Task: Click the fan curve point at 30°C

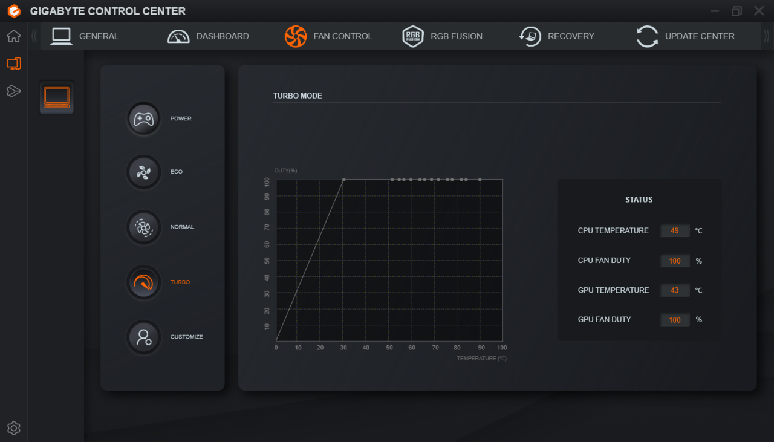Action: (x=343, y=180)
